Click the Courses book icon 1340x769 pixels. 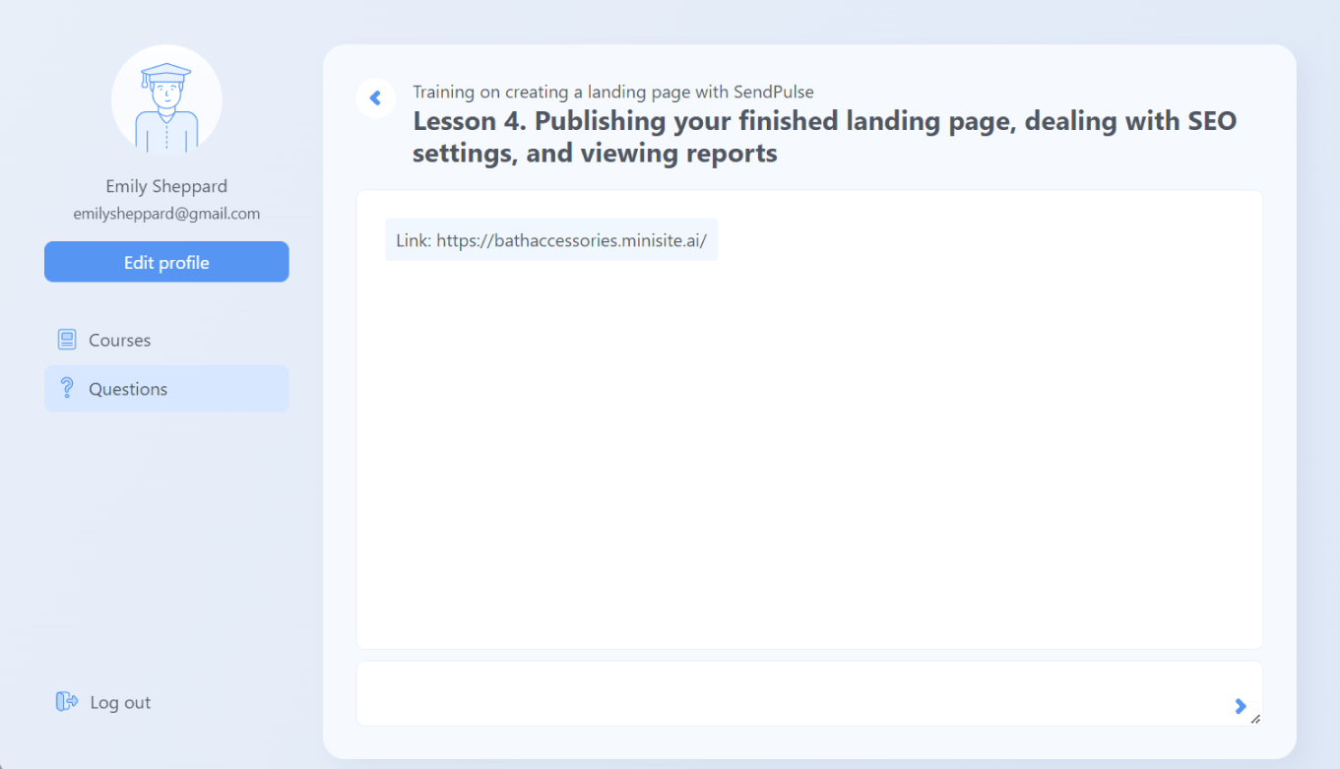67,340
